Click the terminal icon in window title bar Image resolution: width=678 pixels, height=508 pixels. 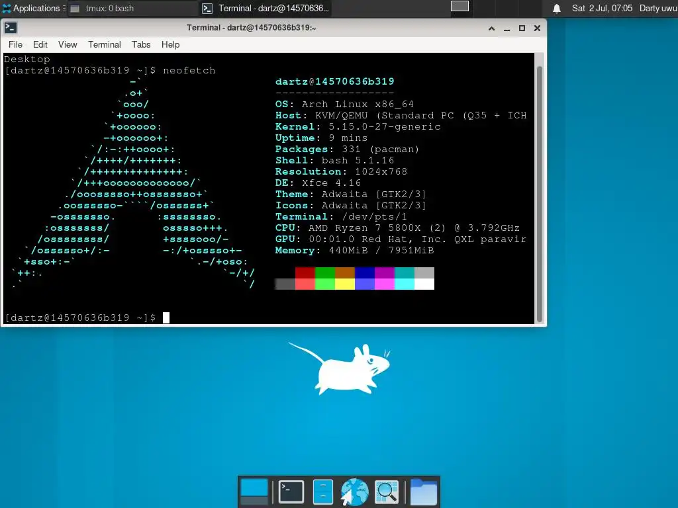11,28
